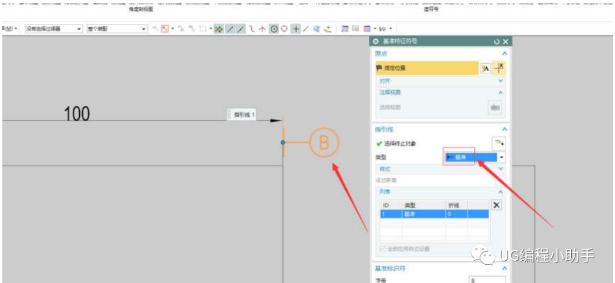This screenshot has width=615, height=283.
Task: Click the 字母 input field
Action: pos(487,280)
